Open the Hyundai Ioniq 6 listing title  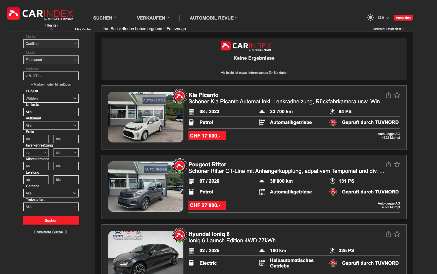click(x=209, y=234)
